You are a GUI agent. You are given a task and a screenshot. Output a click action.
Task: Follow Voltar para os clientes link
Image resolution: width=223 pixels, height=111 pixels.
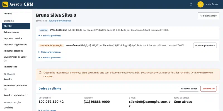(60, 21)
